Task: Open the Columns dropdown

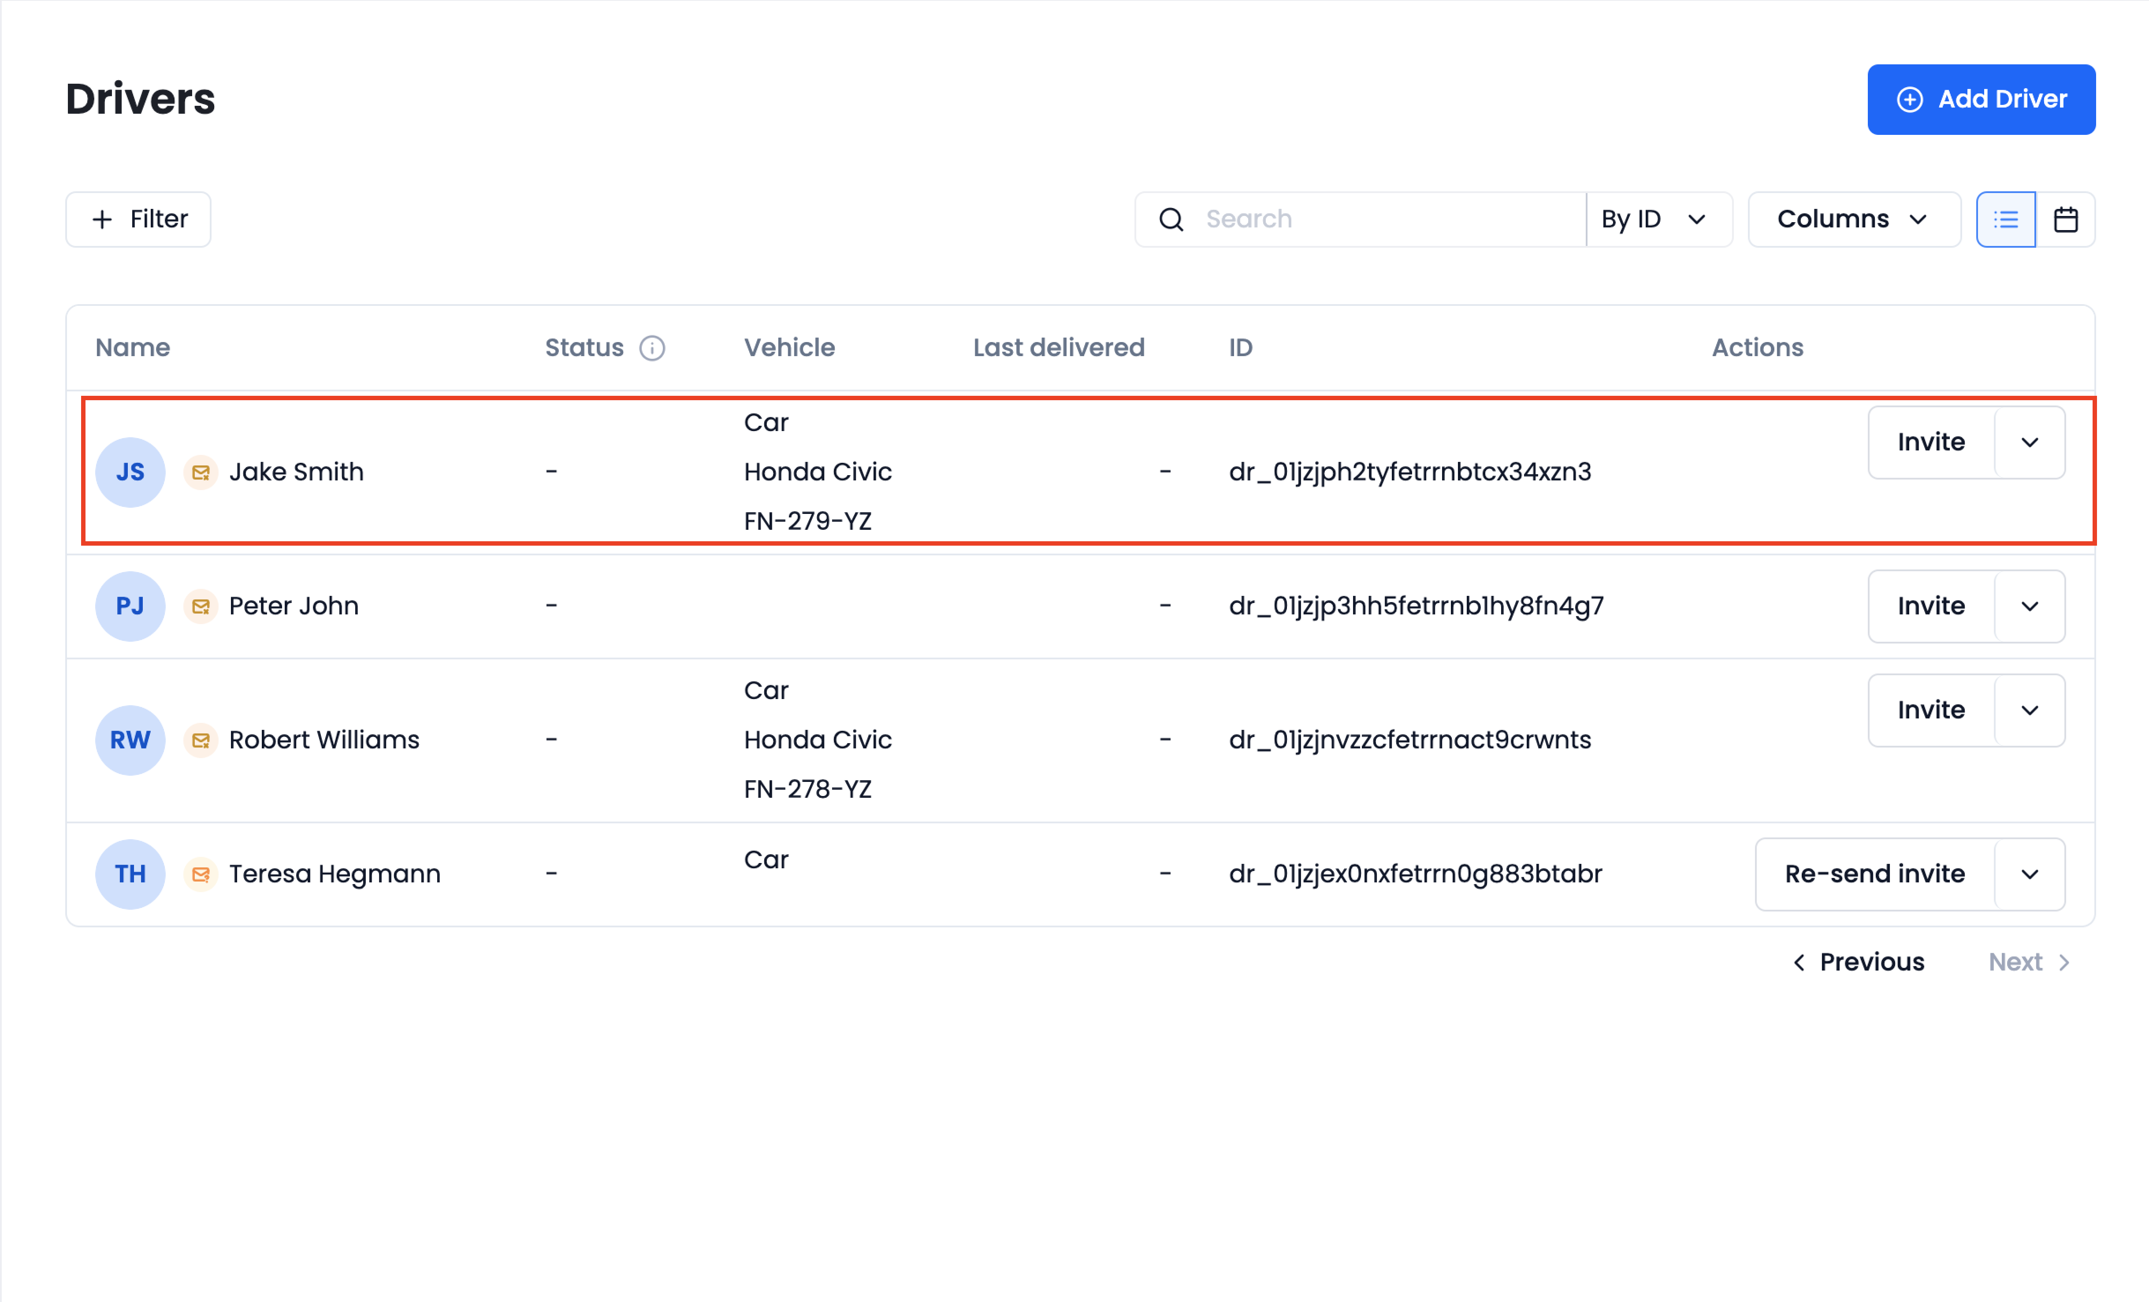Action: tap(1854, 219)
